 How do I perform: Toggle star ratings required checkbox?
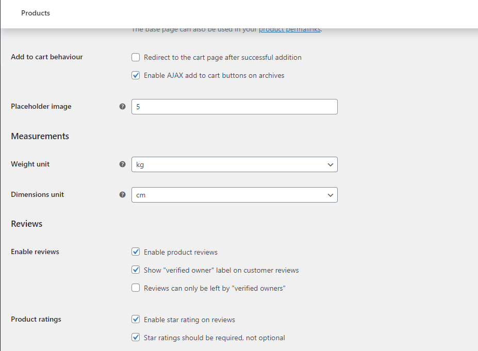[136, 338]
